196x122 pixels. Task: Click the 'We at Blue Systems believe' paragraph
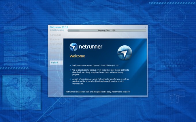(x=101, y=72)
